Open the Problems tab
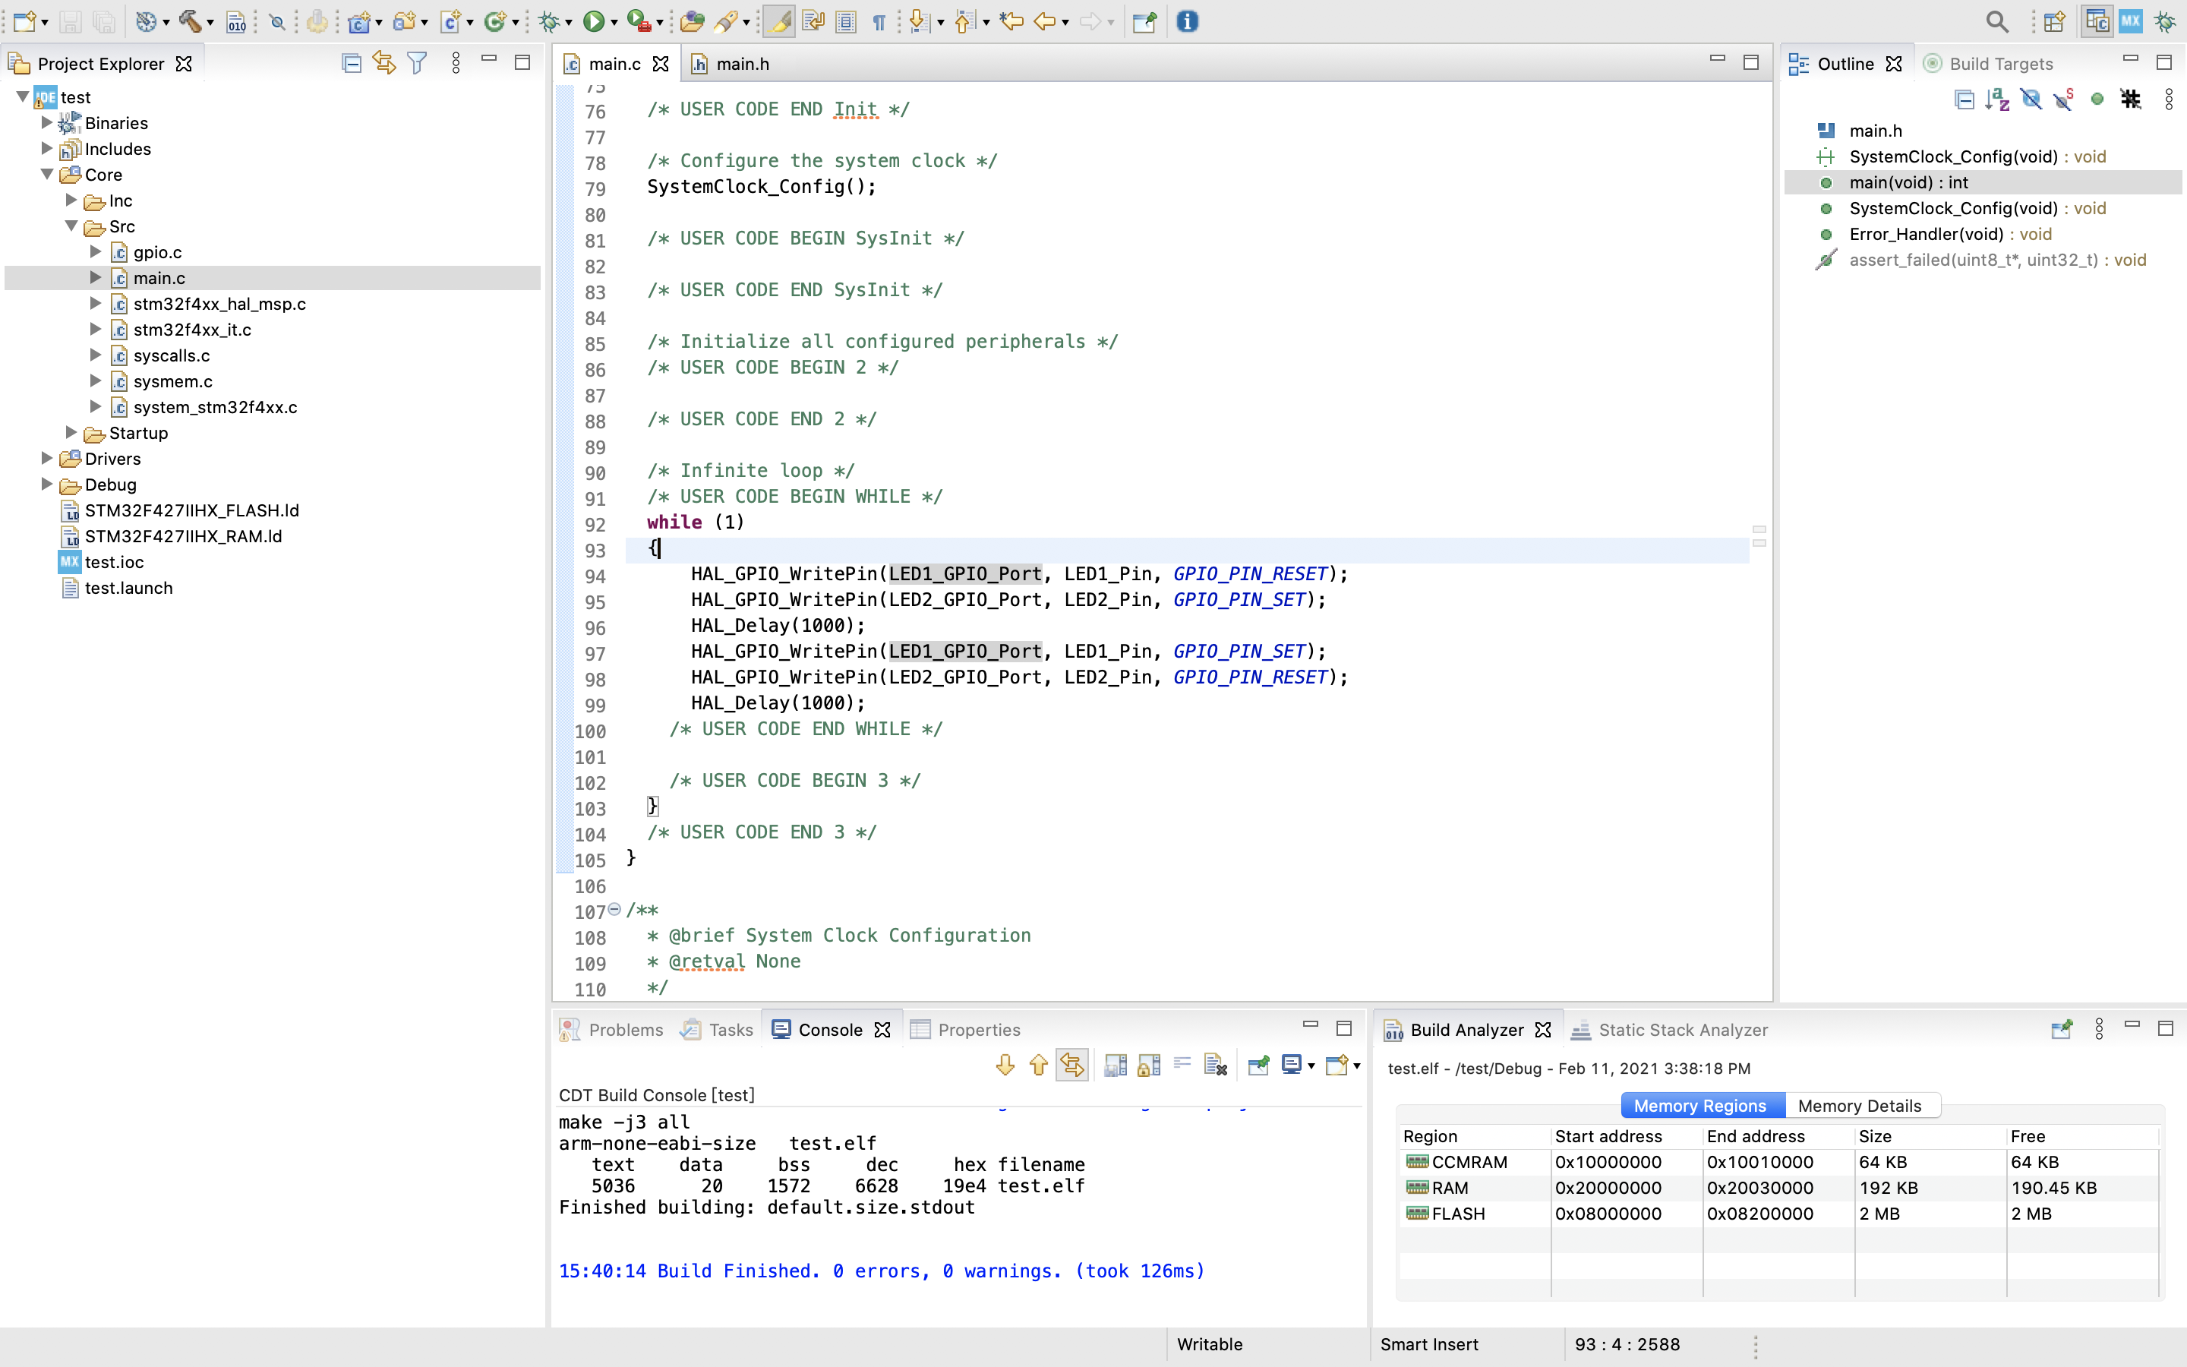 tap(613, 1030)
